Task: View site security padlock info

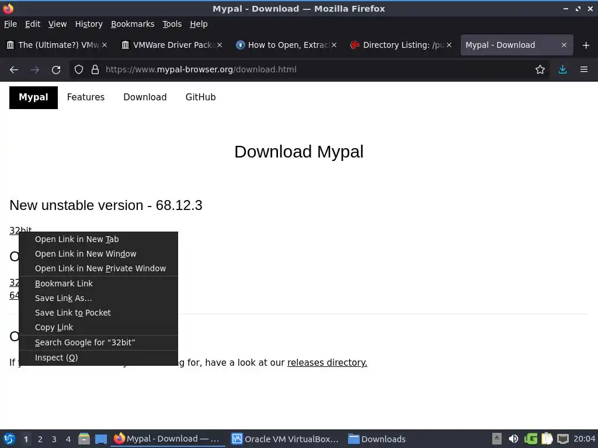Action: 95,70
